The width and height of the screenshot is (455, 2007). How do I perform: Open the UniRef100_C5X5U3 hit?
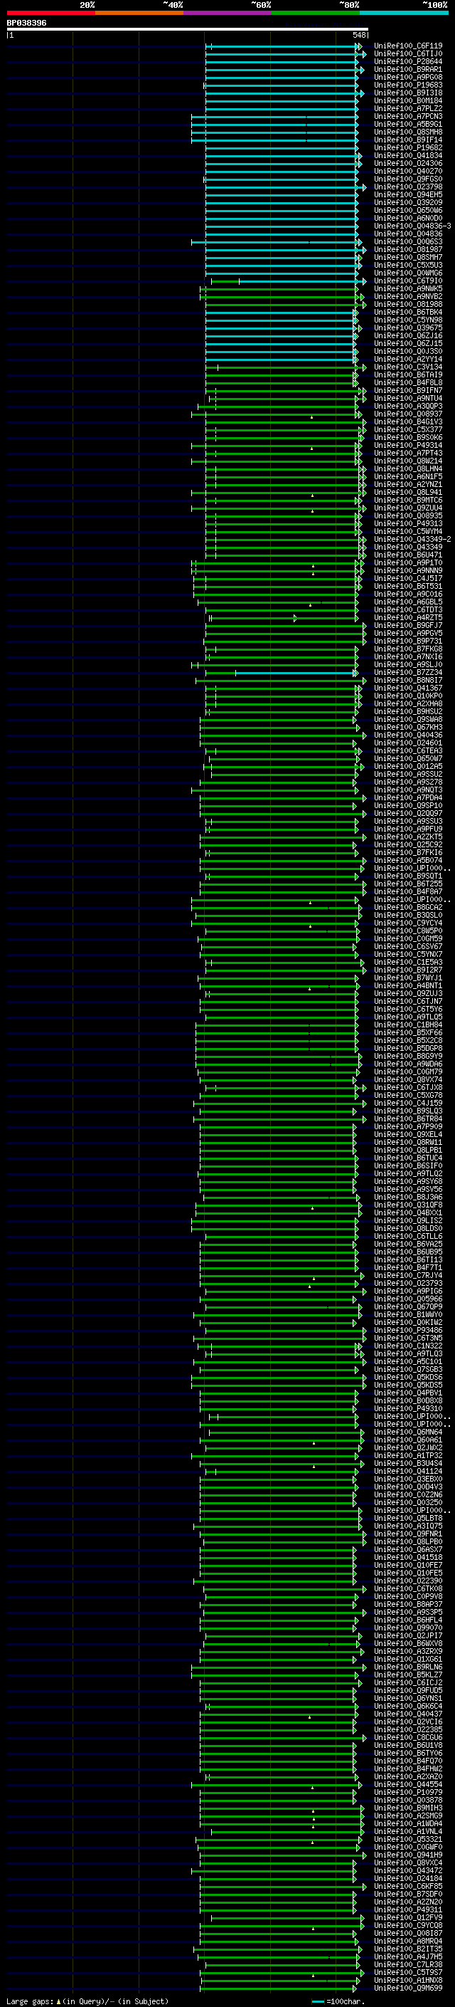click(408, 265)
